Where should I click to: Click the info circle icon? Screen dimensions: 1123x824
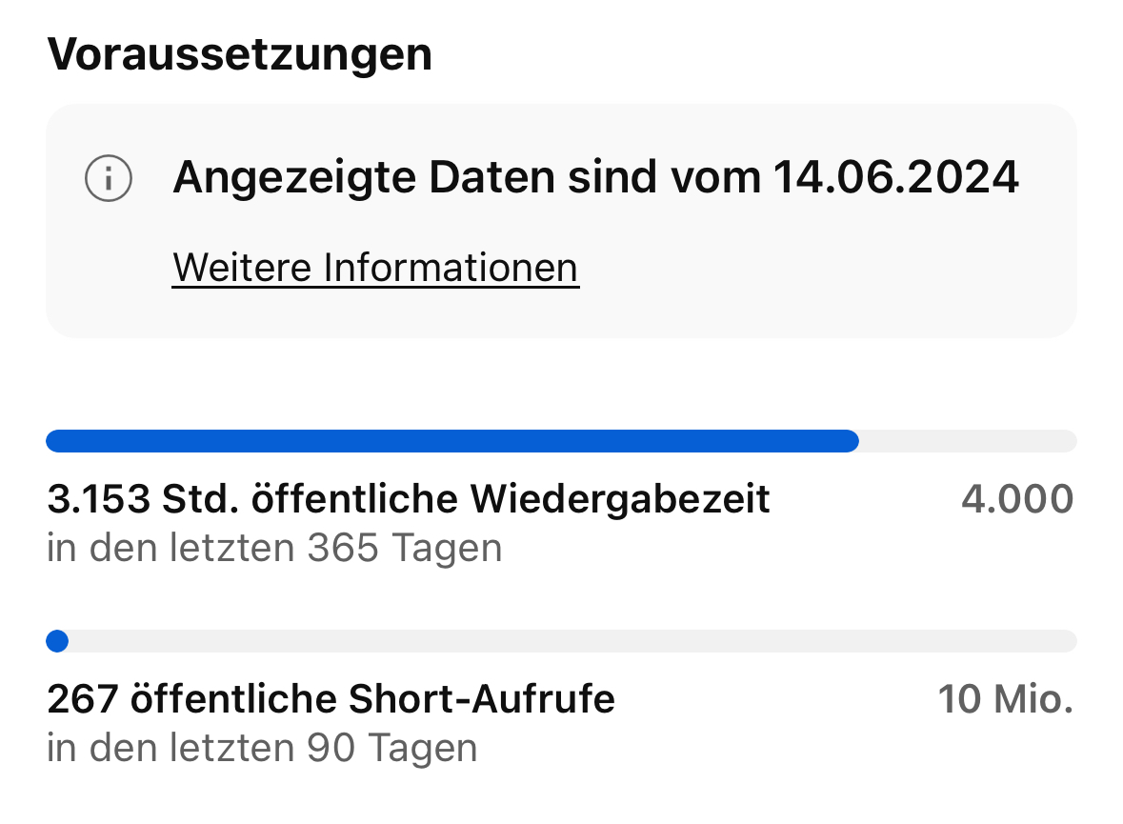(109, 178)
